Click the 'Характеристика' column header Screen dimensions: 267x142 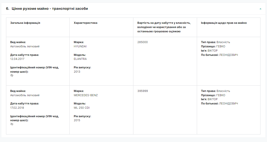click(x=85, y=23)
